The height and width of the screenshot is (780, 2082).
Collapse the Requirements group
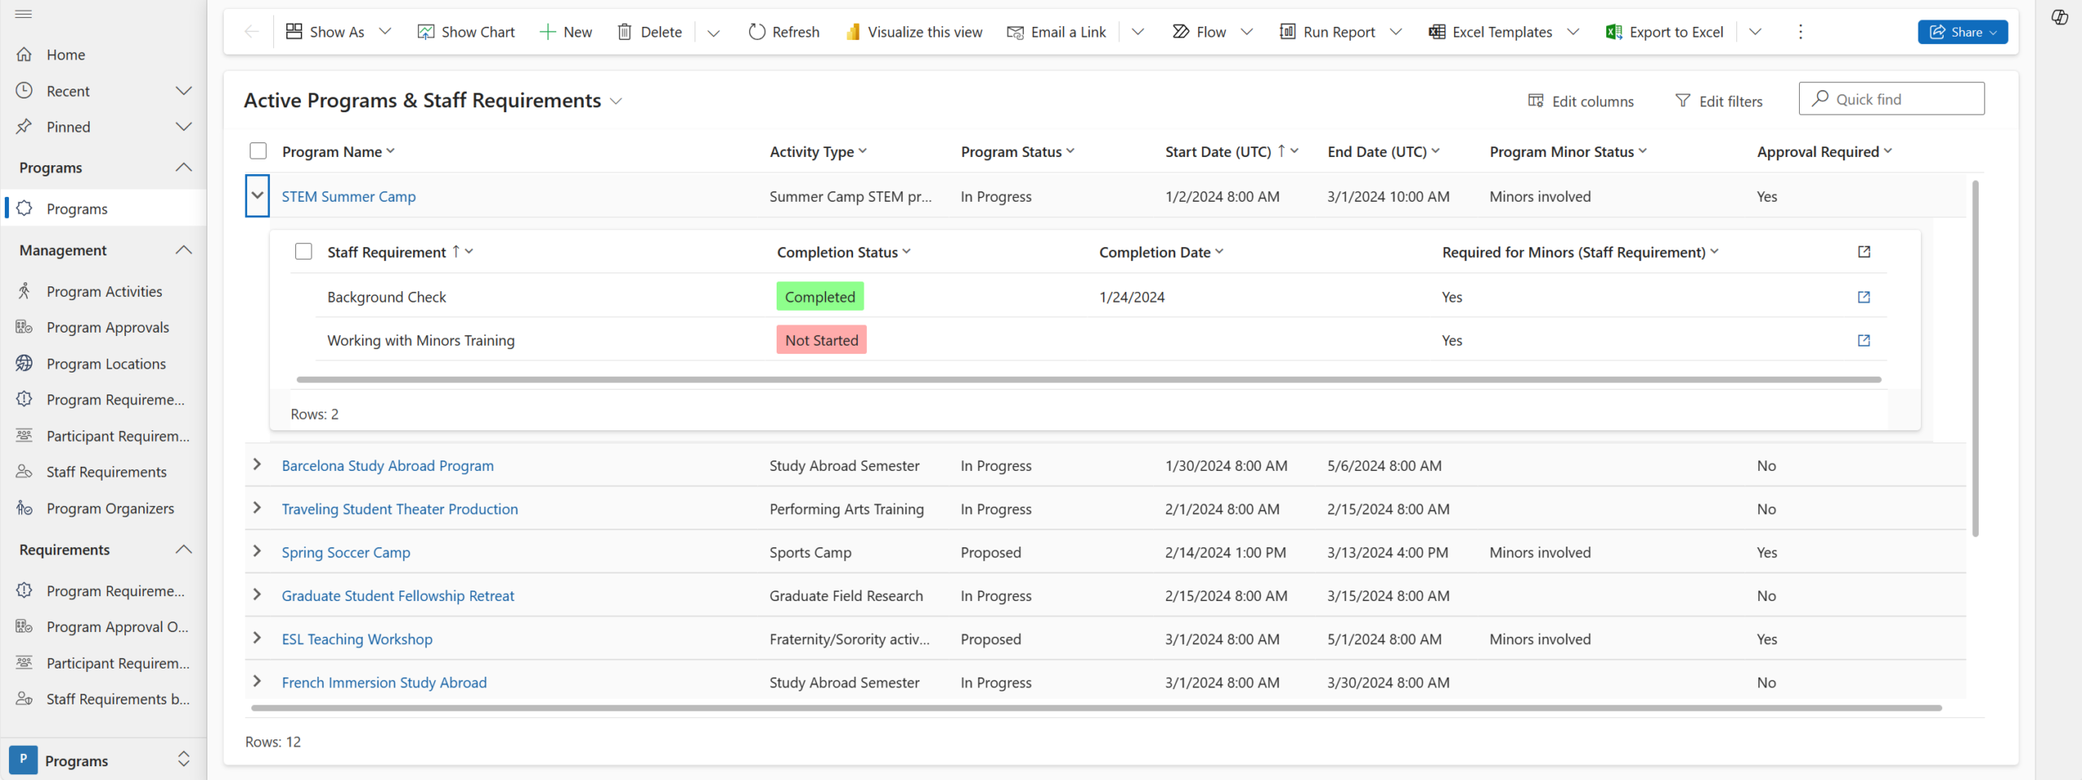pyautogui.click(x=184, y=549)
